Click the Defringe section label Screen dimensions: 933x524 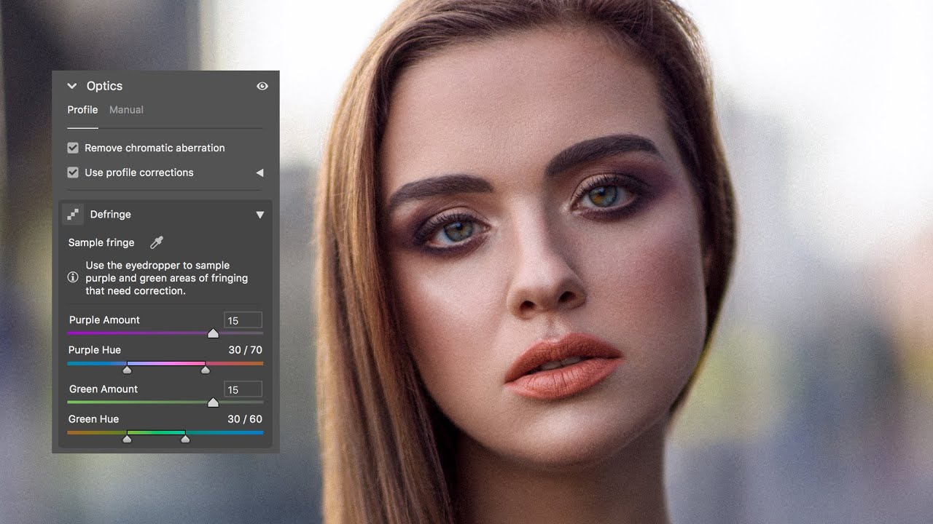pyautogui.click(x=111, y=215)
